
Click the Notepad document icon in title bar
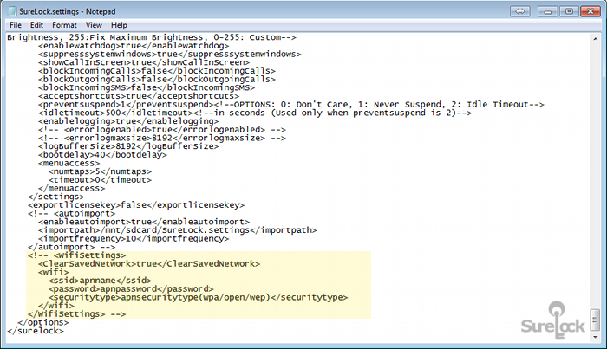tap(12, 11)
